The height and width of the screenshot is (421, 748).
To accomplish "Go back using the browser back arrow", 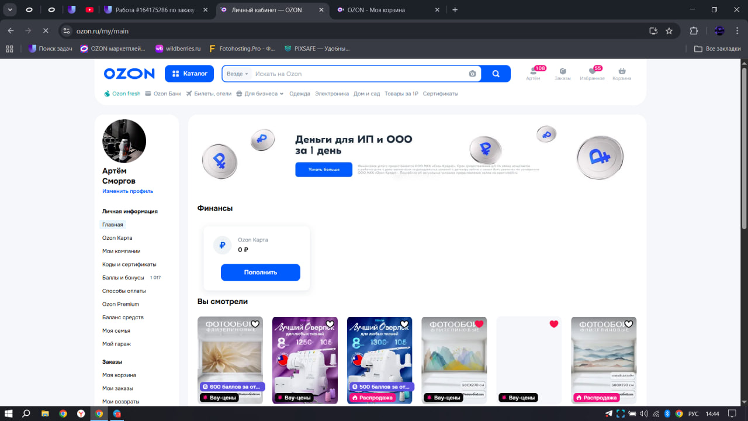I will click(x=11, y=30).
